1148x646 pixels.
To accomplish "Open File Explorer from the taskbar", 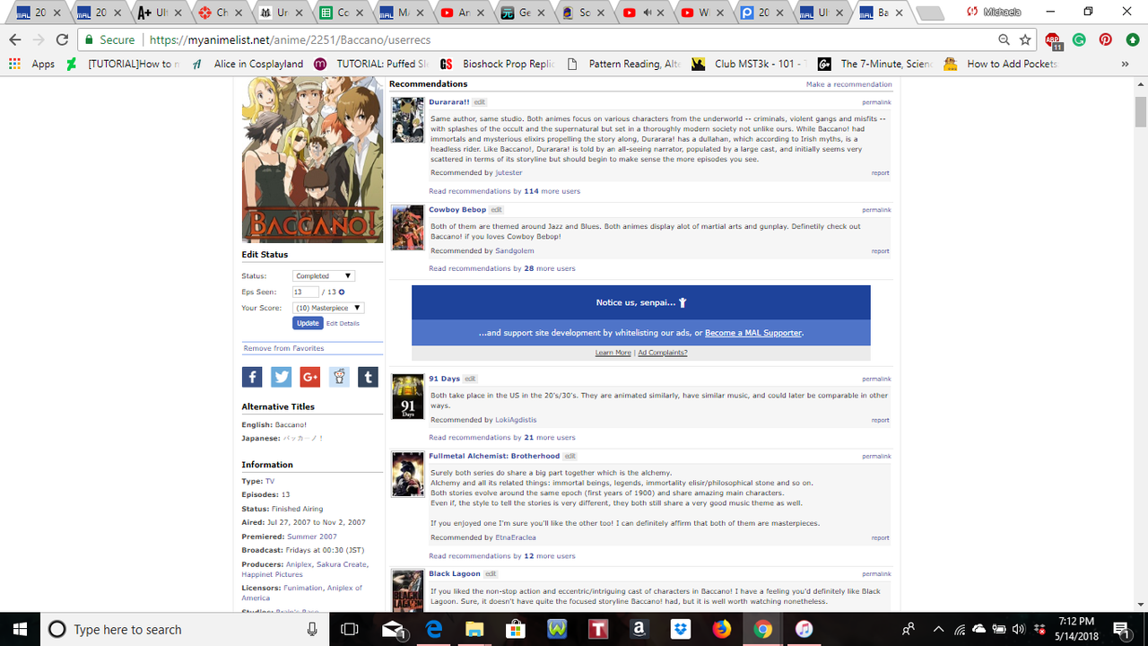I will point(474,629).
